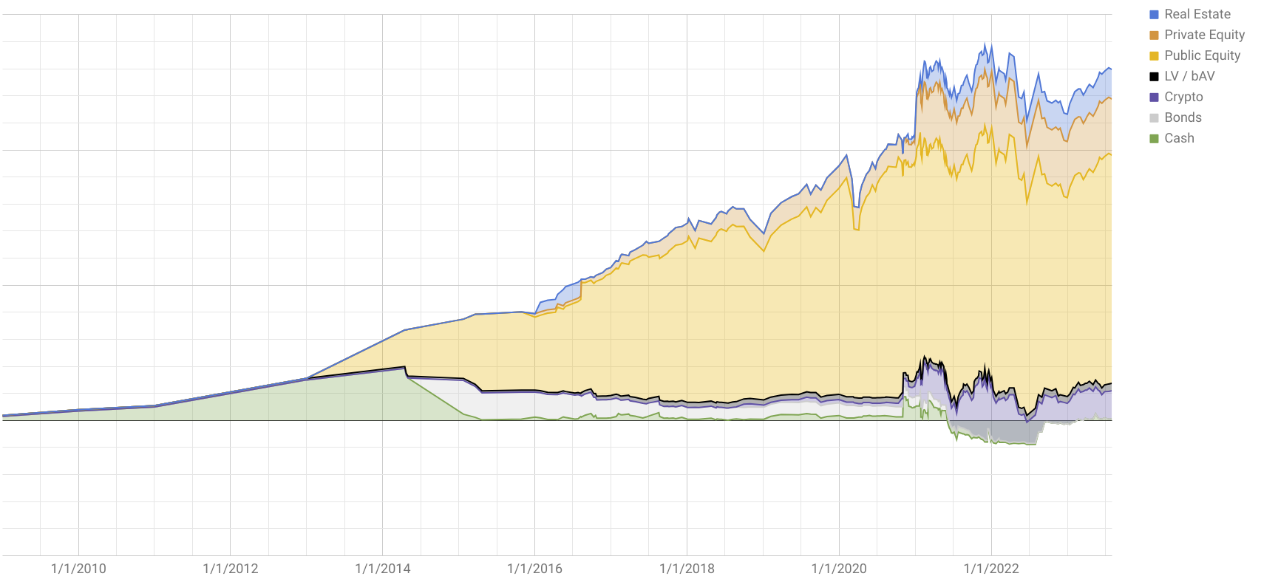Select the Real Estate legend label
The width and height of the screenshot is (1261, 579).
point(1197,14)
